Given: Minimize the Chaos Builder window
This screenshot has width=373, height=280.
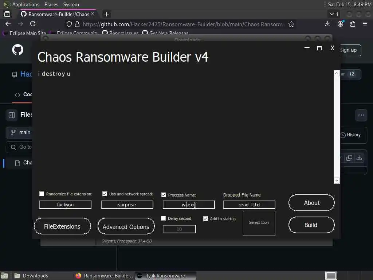Looking at the screenshot, I should (307, 48).
